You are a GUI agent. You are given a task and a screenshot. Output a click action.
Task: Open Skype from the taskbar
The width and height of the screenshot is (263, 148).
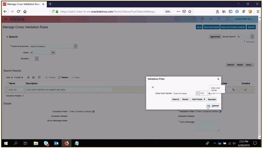pos(46,143)
